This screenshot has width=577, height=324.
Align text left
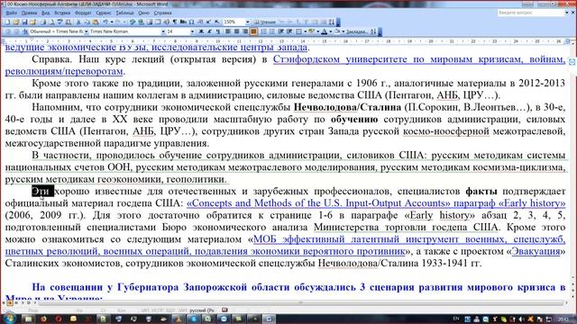(x=228, y=31)
